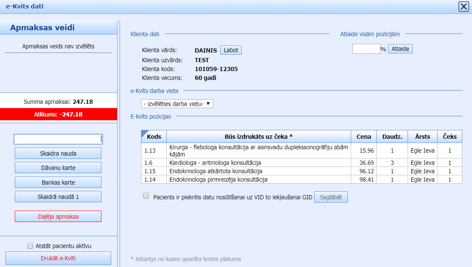Screen dimensions: 472x267
Task: Click the Daudz. column header
Action: click(x=392, y=136)
